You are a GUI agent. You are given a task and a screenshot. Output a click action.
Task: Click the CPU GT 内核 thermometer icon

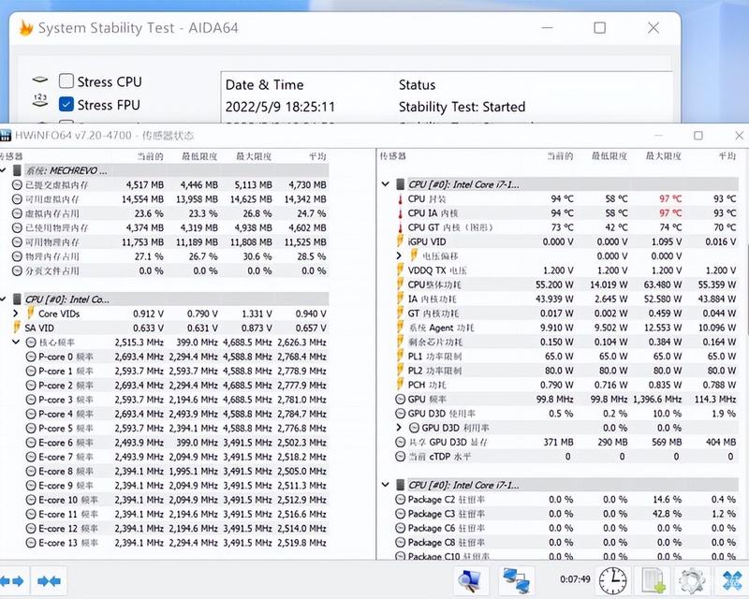tap(401, 227)
